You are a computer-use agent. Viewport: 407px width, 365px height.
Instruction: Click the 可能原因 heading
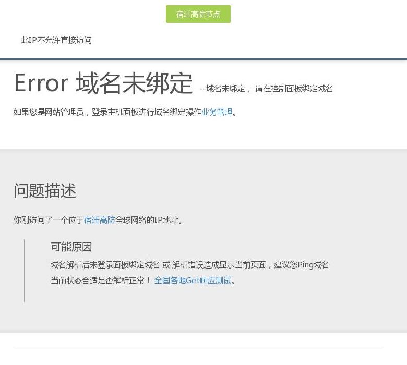(x=71, y=247)
